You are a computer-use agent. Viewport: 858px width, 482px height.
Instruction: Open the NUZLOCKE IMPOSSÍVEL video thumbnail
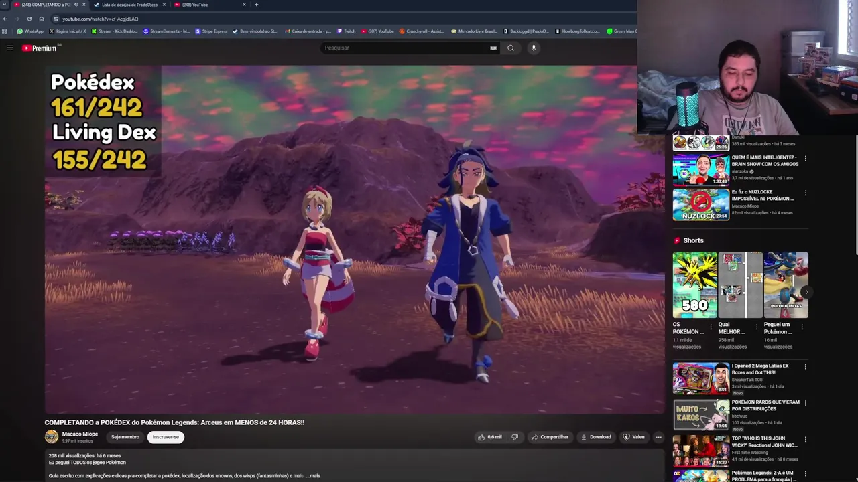pos(700,205)
